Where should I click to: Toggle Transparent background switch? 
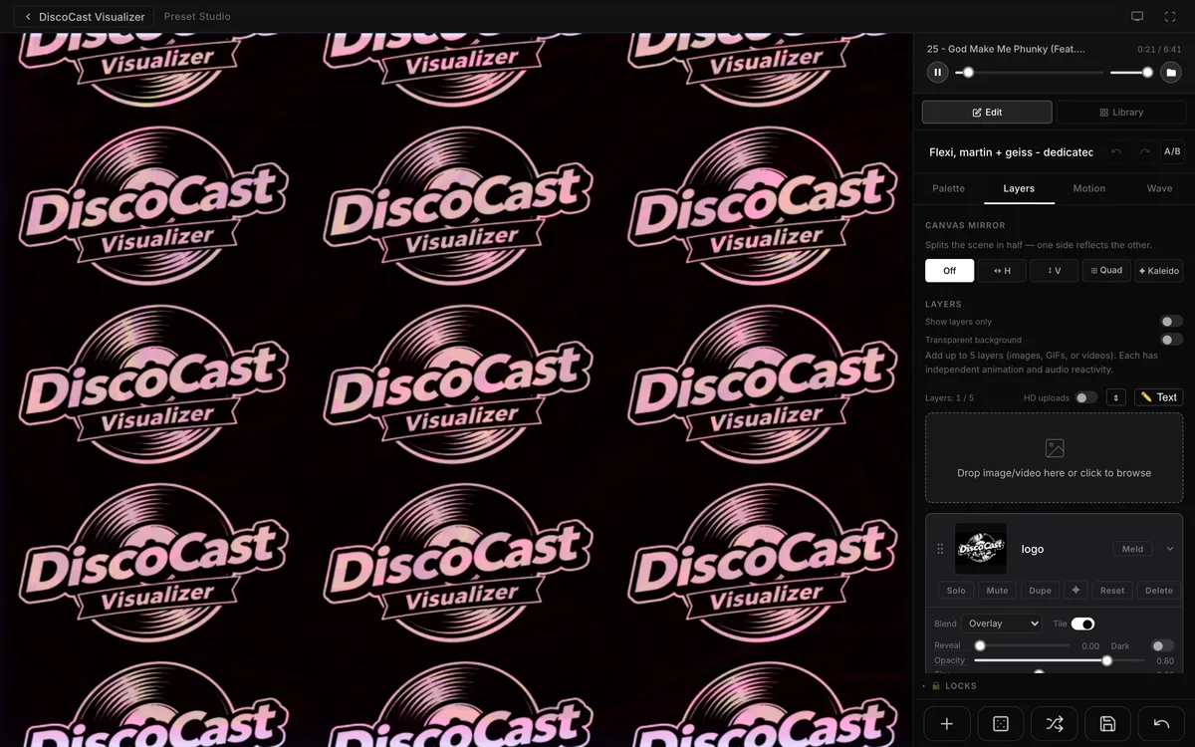1171,340
